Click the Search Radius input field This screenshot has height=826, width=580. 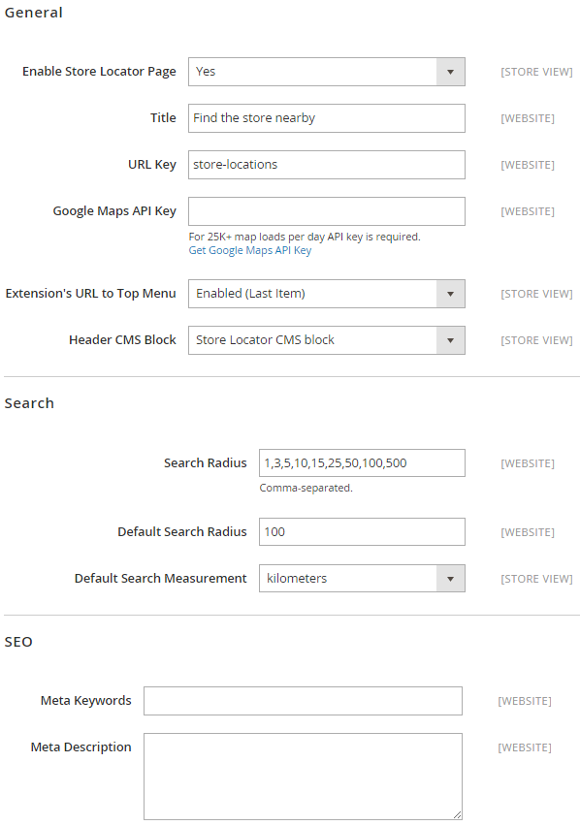(362, 462)
